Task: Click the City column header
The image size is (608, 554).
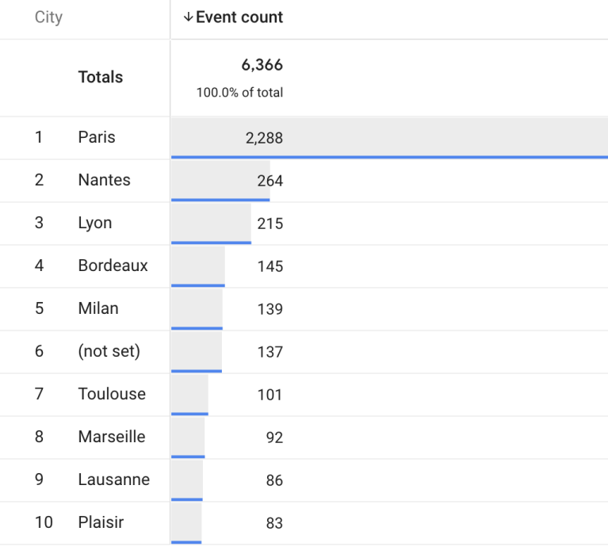Action: (48, 17)
